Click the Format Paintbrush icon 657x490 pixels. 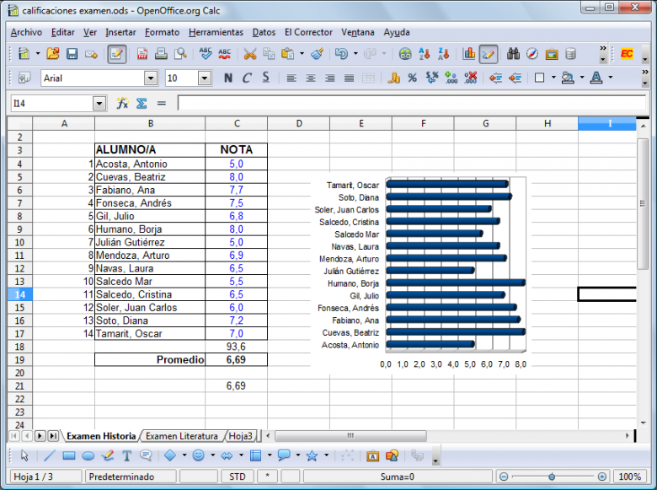click(x=318, y=54)
